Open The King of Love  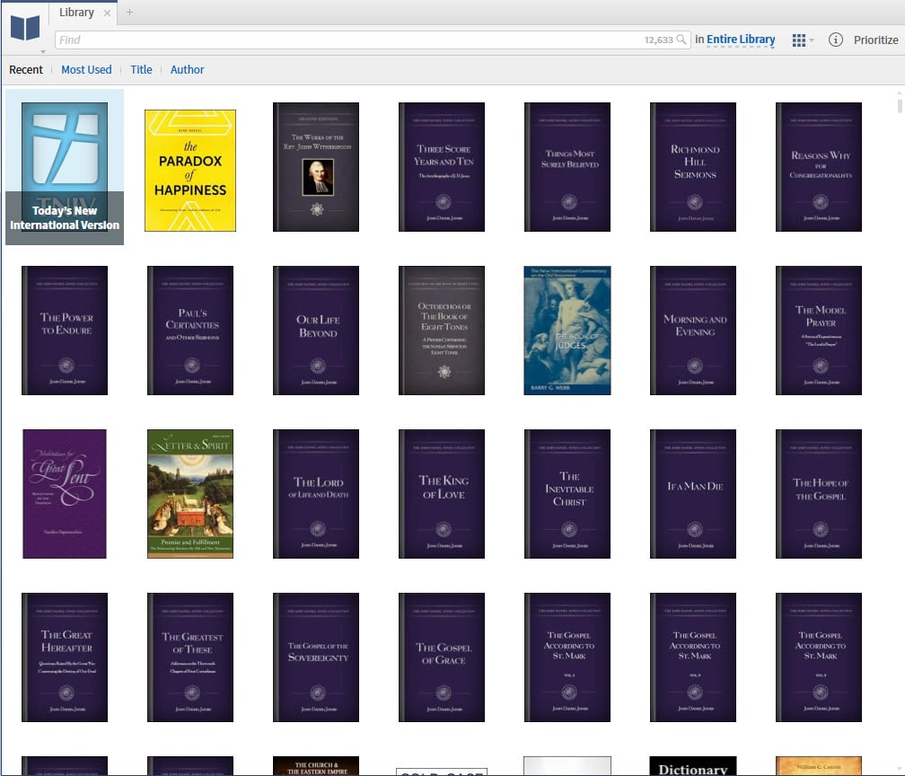[442, 494]
